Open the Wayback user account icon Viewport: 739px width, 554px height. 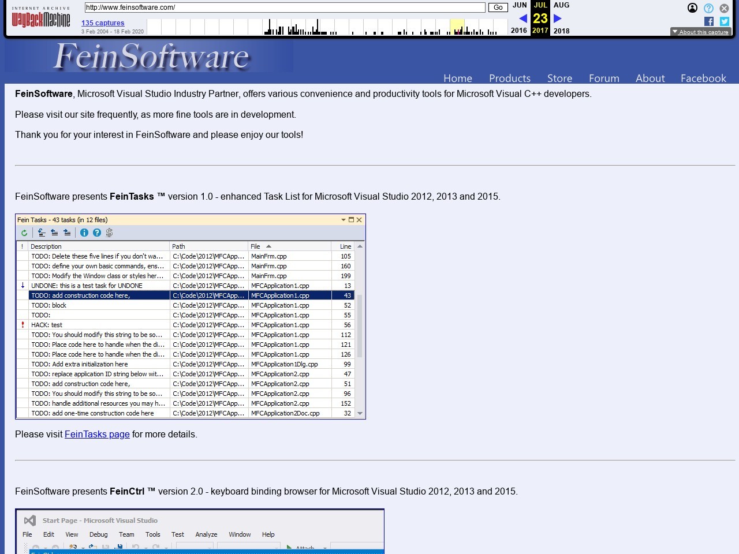(692, 8)
